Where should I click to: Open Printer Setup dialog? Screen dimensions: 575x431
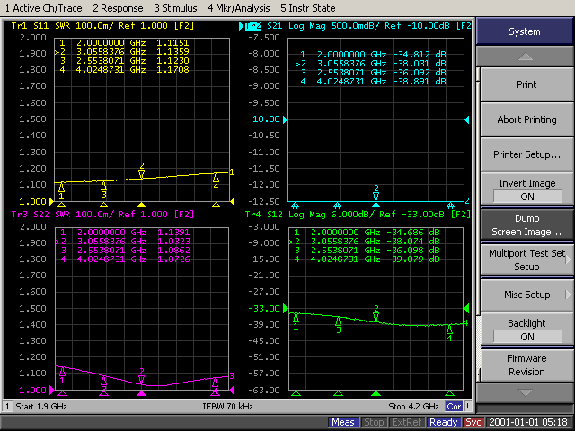click(x=525, y=154)
